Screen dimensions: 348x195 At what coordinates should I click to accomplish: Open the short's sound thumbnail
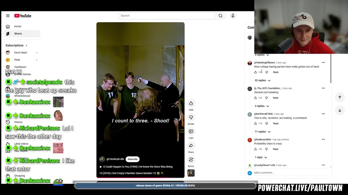click(x=191, y=173)
